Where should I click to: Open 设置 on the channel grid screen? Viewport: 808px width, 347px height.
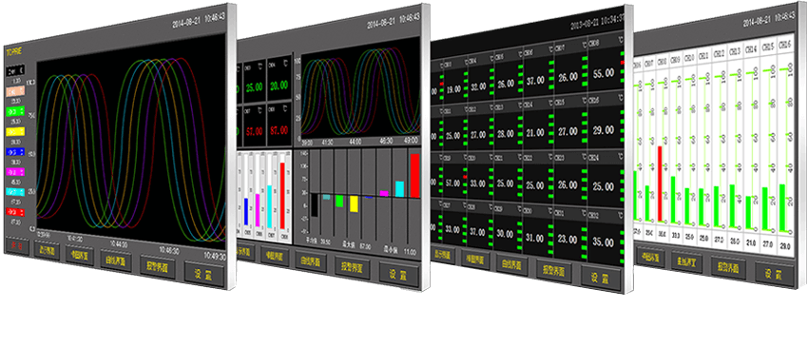pyautogui.click(x=601, y=279)
